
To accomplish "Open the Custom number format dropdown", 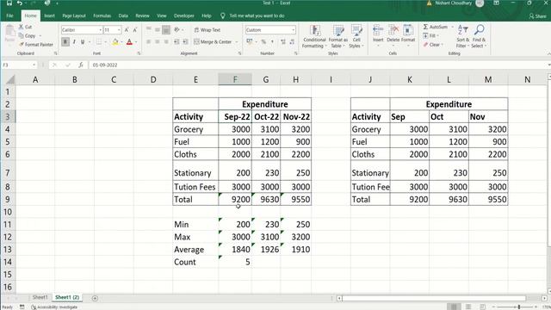I will point(293,30).
